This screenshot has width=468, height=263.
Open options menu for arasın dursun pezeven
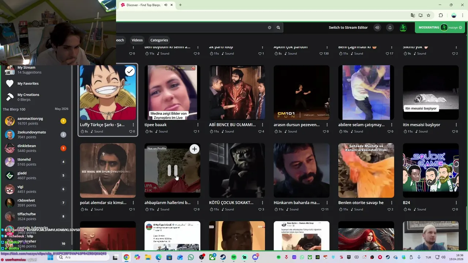coord(327,125)
